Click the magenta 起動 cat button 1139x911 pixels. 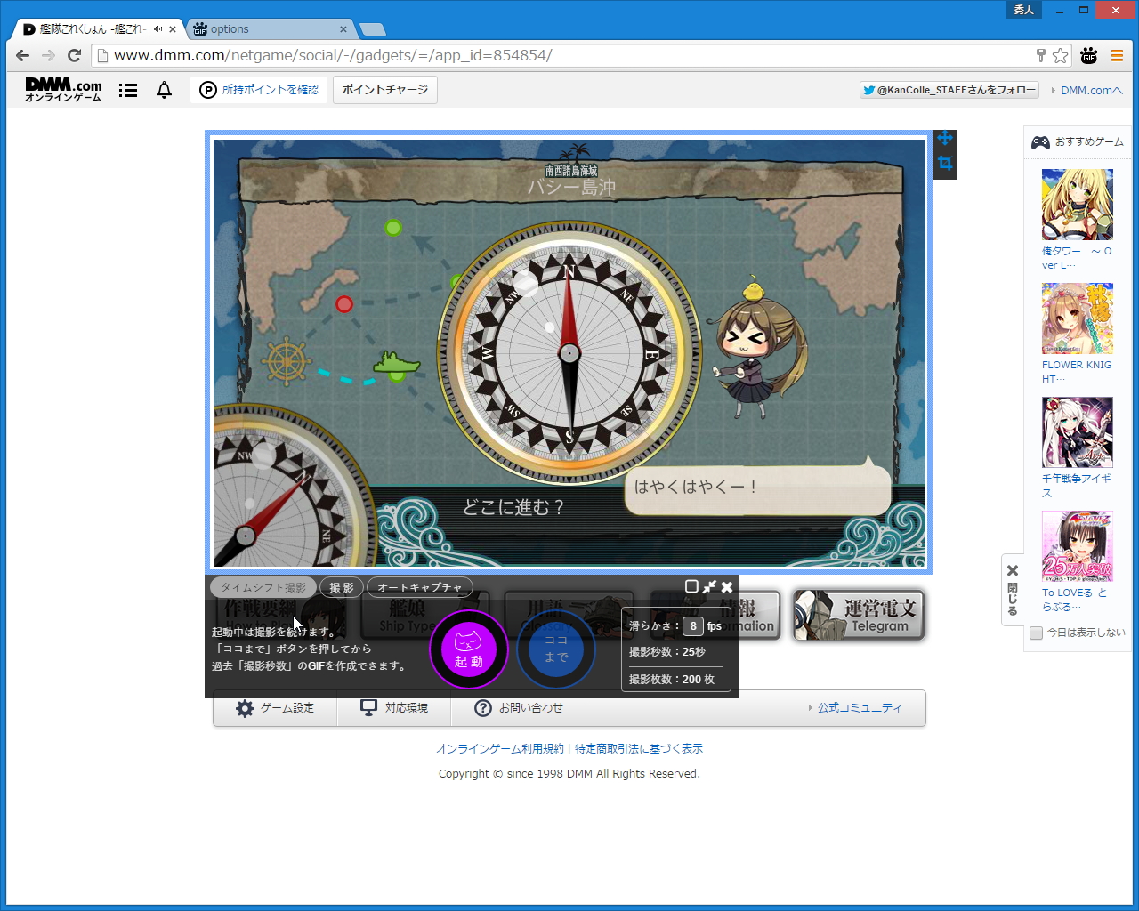tap(469, 649)
